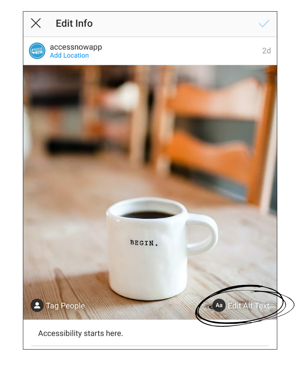This screenshot has height=366, width=300.
Task: Click the Aa alt text icon
Action: click(x=219, y=305)
